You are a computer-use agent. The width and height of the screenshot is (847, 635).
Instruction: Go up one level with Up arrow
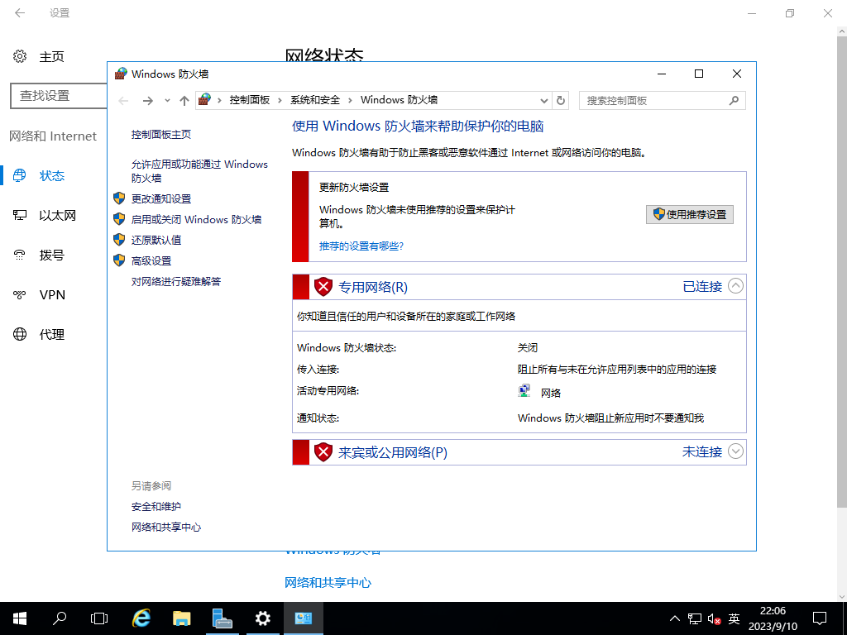click(184, 100)
